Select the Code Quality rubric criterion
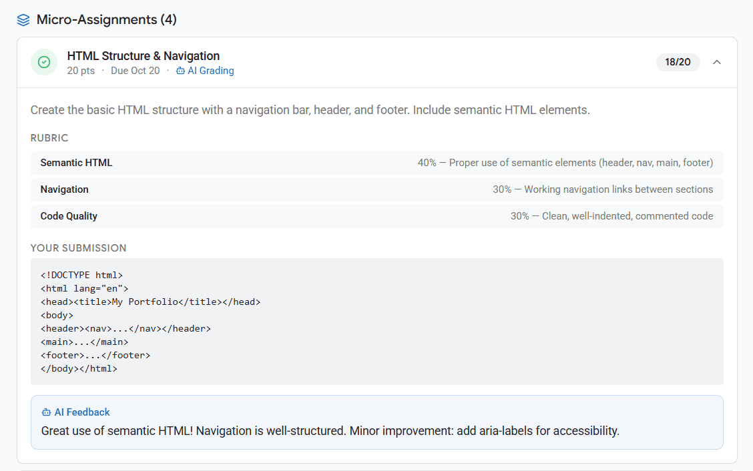 (69, 216)
